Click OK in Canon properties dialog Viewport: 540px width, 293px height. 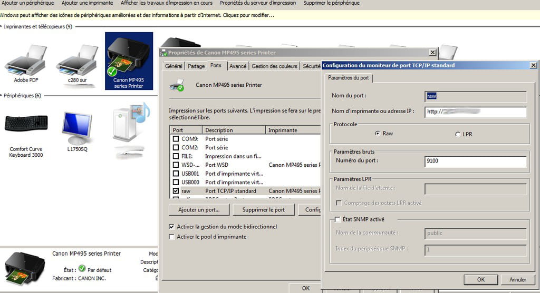tap(305, 288)
